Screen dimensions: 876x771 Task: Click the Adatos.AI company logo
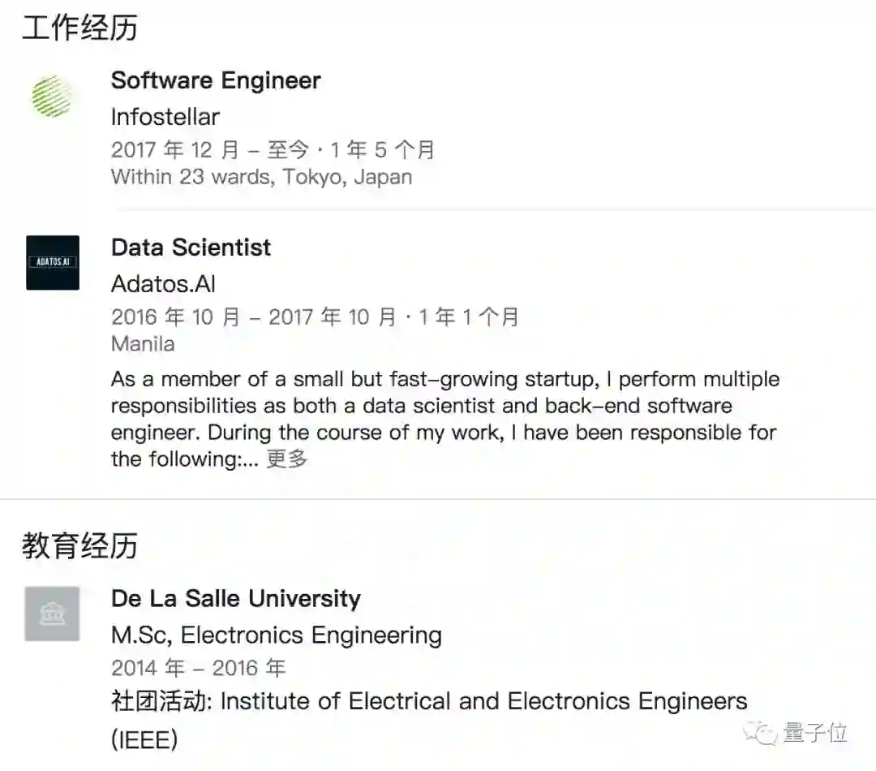coord(53,262)
